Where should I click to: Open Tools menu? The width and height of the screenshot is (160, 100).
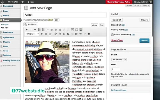(6, 51)
